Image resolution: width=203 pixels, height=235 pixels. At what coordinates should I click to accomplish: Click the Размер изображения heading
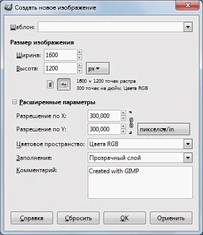(x=42, y=43)
